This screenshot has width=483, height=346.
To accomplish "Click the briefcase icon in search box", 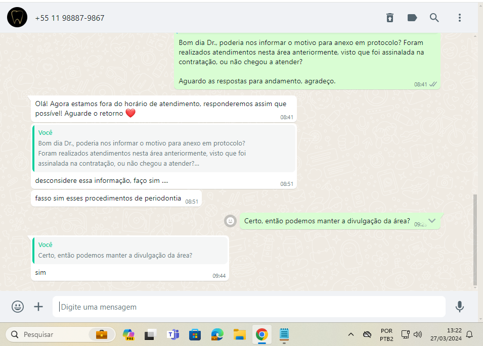I will (x=101, y=334).
